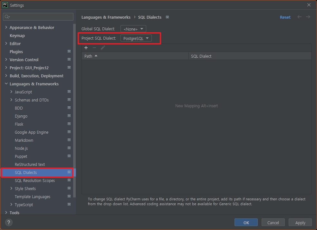The height and width of the screenshot is (230, 317).
Task: Click the project icon next to TypeScript
Action: [69, 204]
